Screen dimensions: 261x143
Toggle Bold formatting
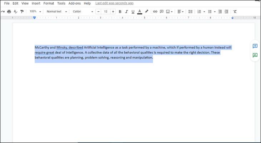[120, 11]
